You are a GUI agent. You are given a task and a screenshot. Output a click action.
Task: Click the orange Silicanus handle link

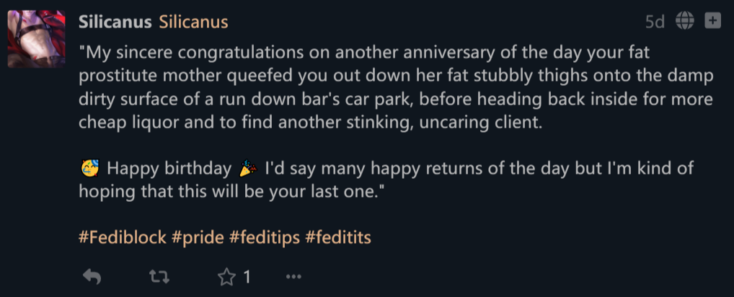tap(193, 22)
